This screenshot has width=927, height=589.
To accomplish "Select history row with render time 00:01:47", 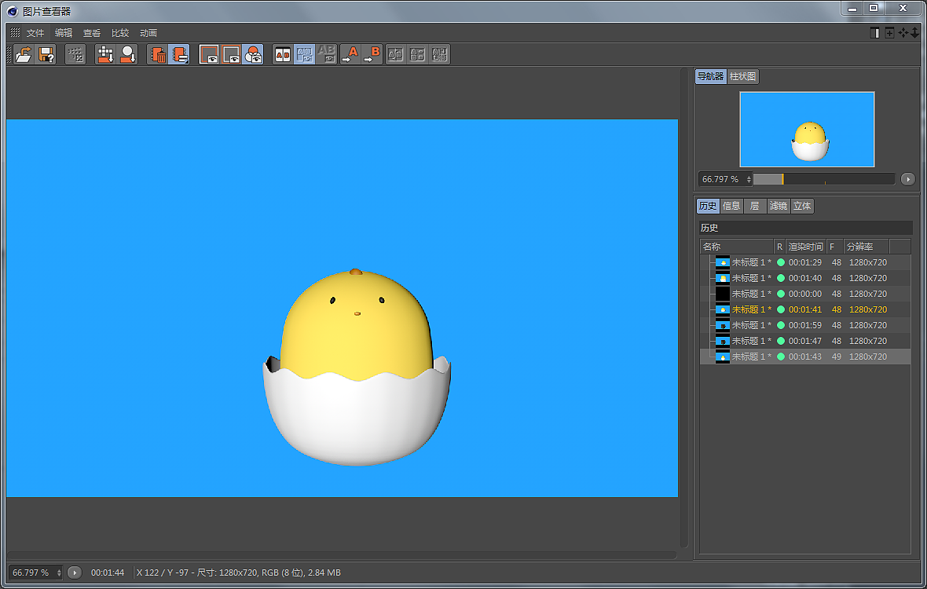I will [805, 341].
